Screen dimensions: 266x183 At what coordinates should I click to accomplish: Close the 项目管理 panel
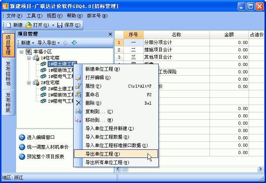point(110,34)
